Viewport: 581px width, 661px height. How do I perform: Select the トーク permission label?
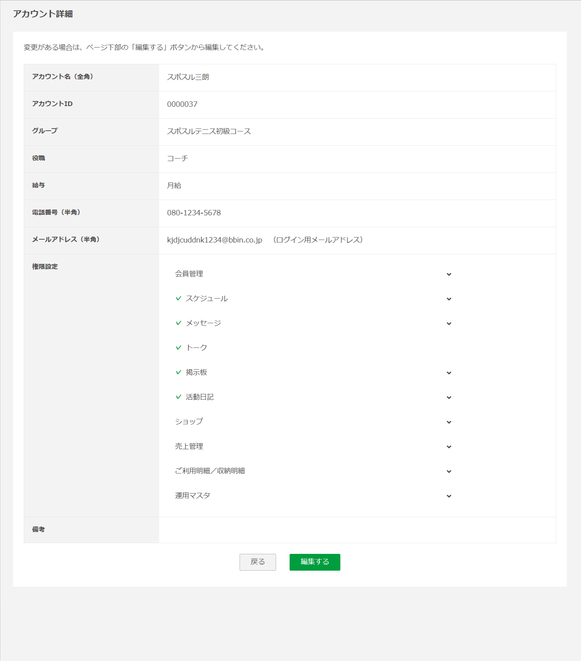pyautogui.click(x=196, y=348)
